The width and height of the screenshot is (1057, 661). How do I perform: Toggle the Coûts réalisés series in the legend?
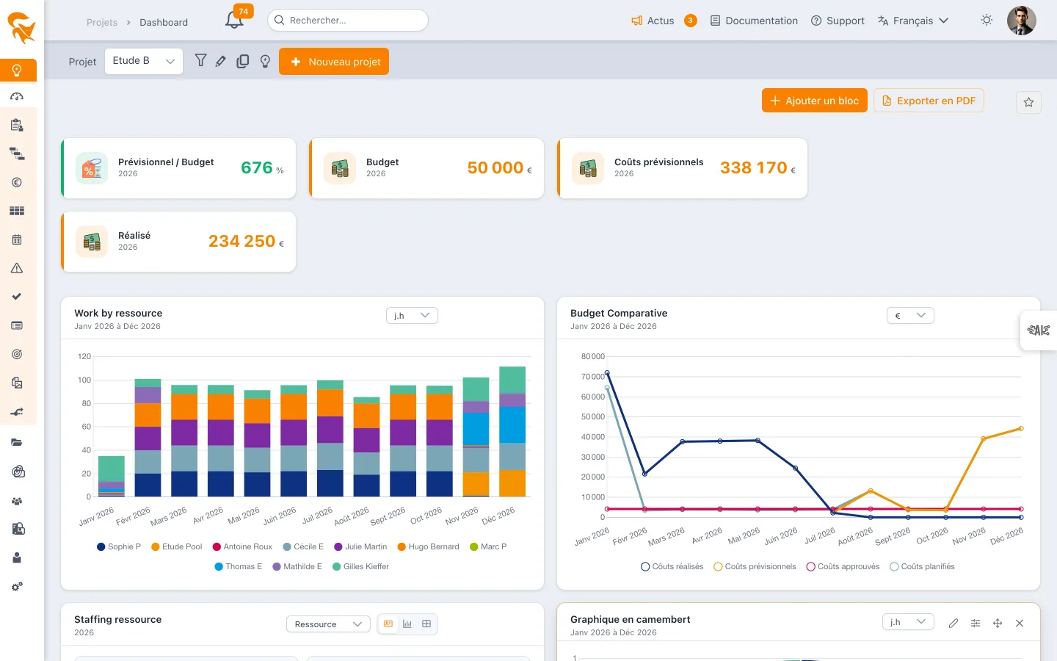coord(672,567)
